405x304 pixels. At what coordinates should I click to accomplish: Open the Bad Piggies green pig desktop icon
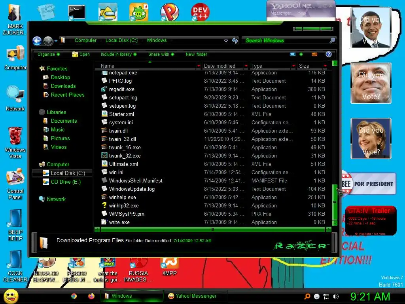[x=139, y=12]
